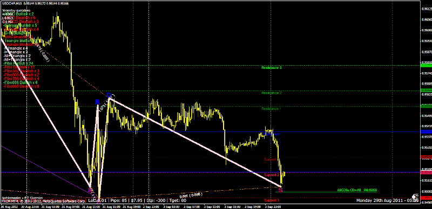This screenshot has height=209, width=432.
Task: Select the 'Support 2' label
Action: pos(272,175)
